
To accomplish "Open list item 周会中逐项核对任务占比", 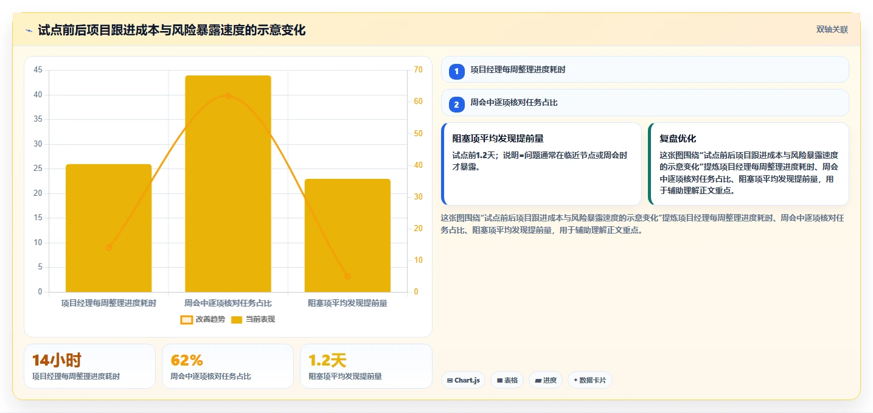I will click(x=645, y=102).
